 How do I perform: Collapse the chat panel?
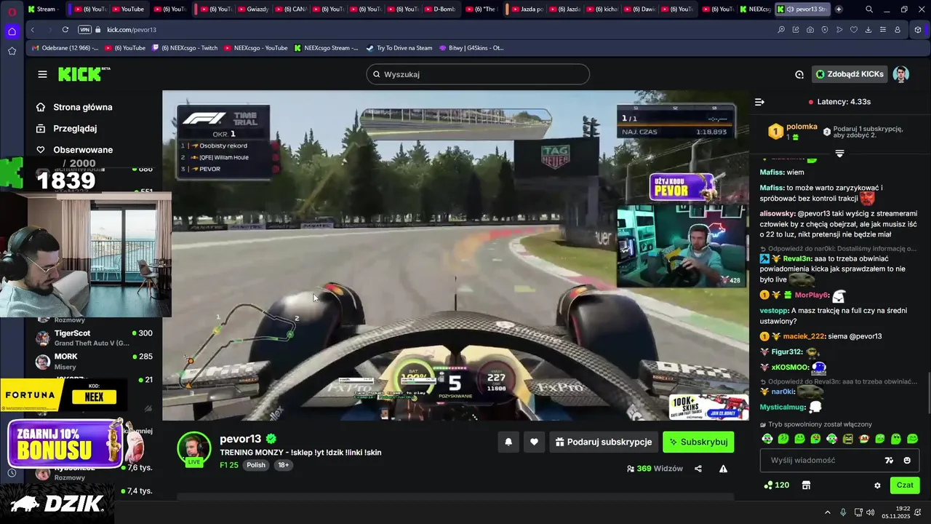click(x=759, y=102)
